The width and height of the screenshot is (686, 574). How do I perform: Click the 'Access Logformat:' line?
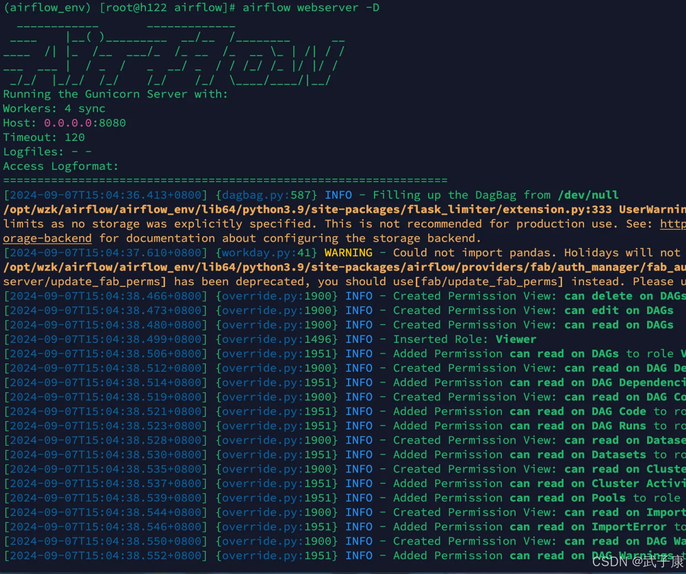(x=61, y=167)
